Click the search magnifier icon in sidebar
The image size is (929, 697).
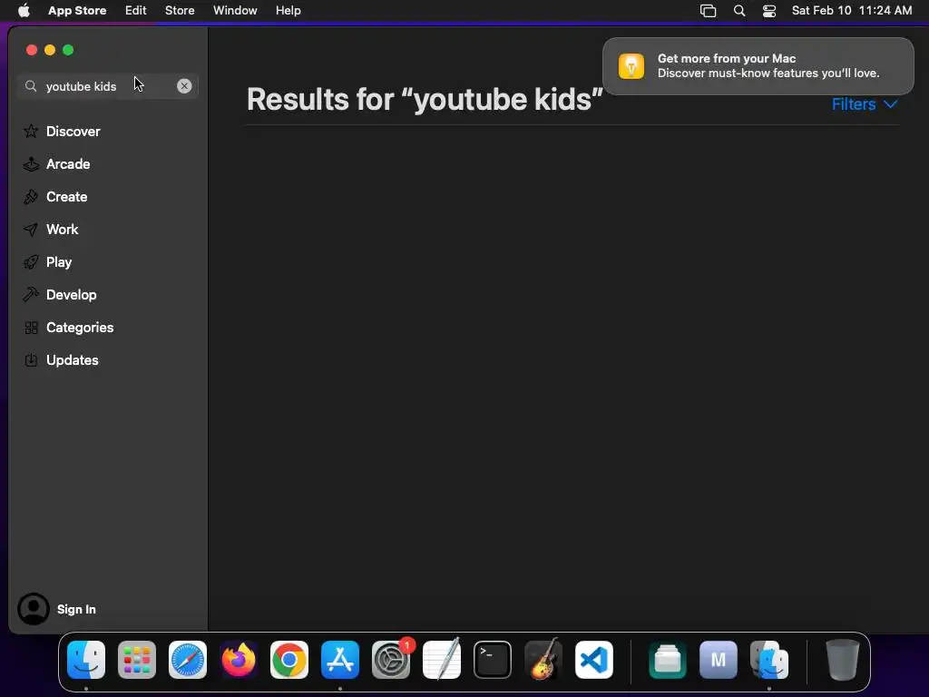pyautogui.click(x=31, y=86)
